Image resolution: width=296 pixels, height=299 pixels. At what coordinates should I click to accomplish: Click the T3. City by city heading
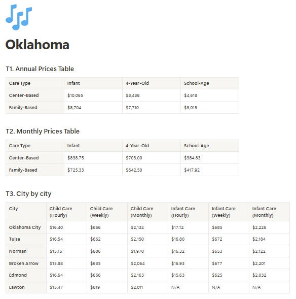28,194
